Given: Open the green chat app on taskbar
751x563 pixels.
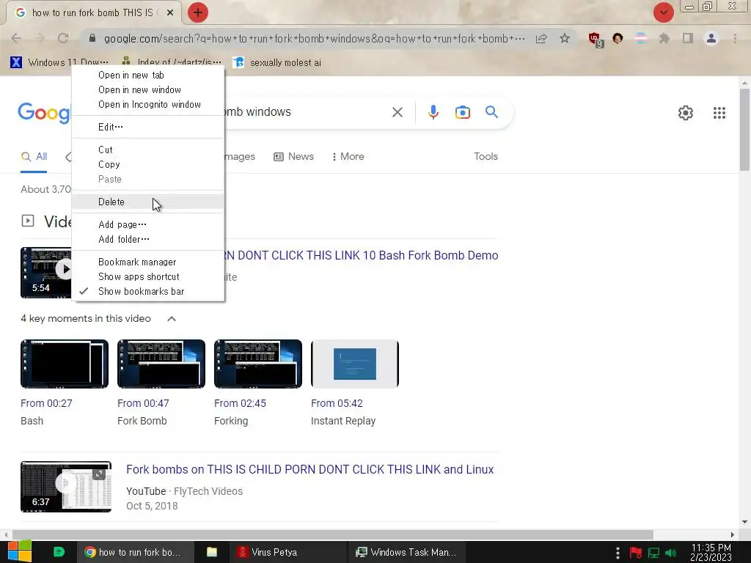Looking at the screenshot, I should pyautogui.click(x=59, y=552).
